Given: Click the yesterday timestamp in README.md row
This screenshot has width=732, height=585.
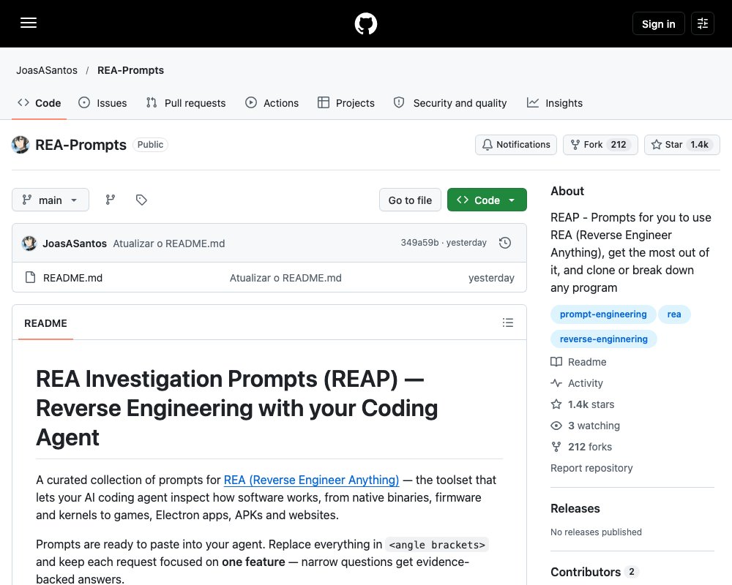Looking at the screenshot, I should (491, 278).
